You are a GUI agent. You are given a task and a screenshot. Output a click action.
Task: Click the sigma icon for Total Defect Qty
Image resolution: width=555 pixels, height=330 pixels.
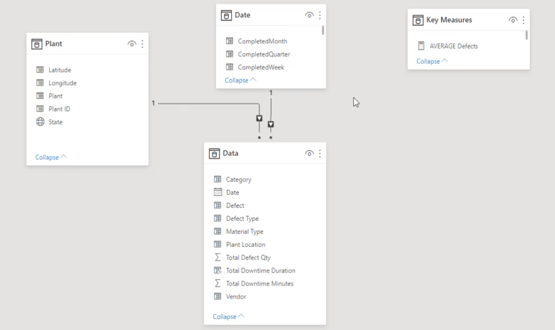(218, 257)
